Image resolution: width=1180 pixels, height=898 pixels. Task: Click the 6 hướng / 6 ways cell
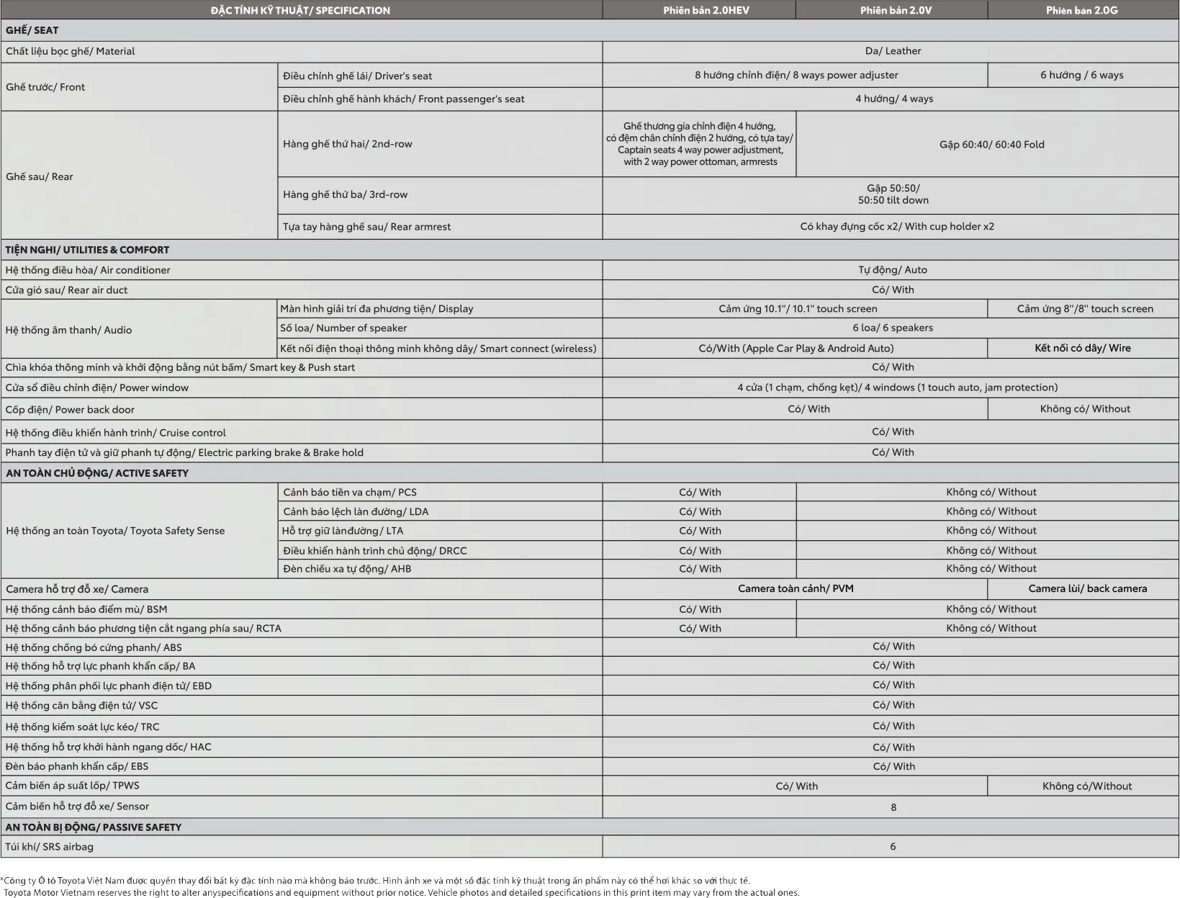tap(1081, 75)
